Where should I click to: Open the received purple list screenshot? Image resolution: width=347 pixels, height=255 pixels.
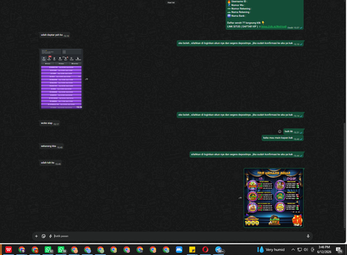coord(62,79)
